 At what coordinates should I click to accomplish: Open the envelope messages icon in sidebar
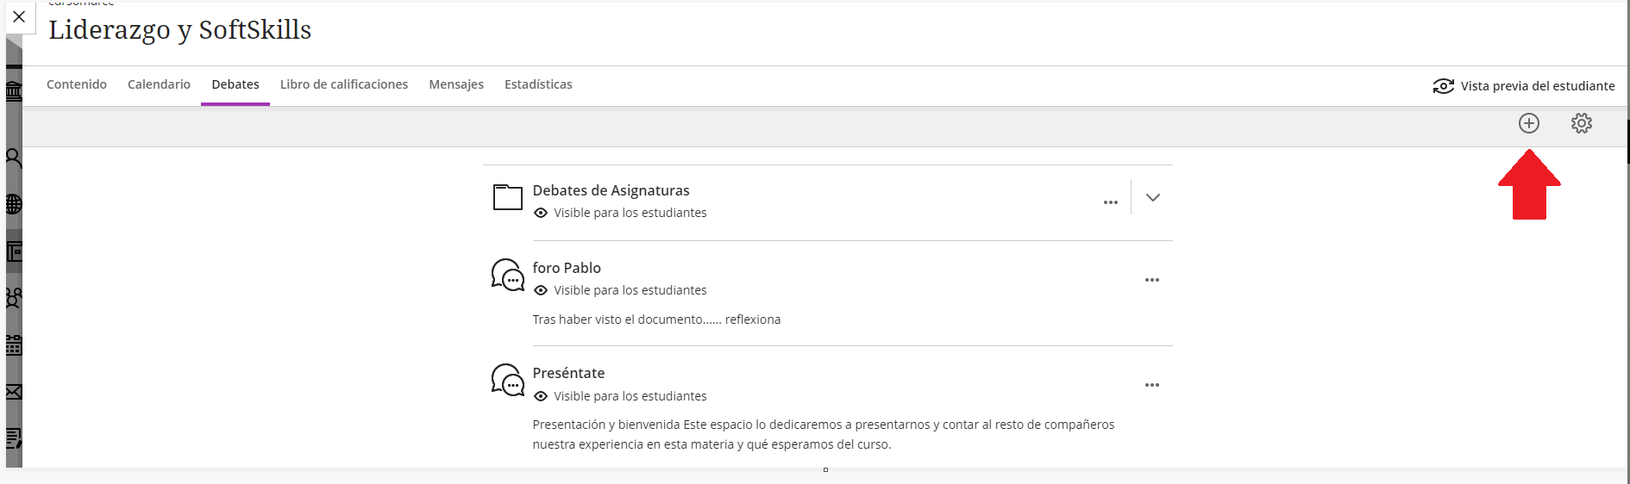tap(14, 392)
